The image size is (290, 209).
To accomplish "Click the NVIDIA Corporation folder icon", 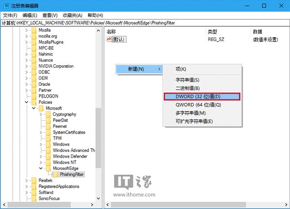I will point(34,66).
